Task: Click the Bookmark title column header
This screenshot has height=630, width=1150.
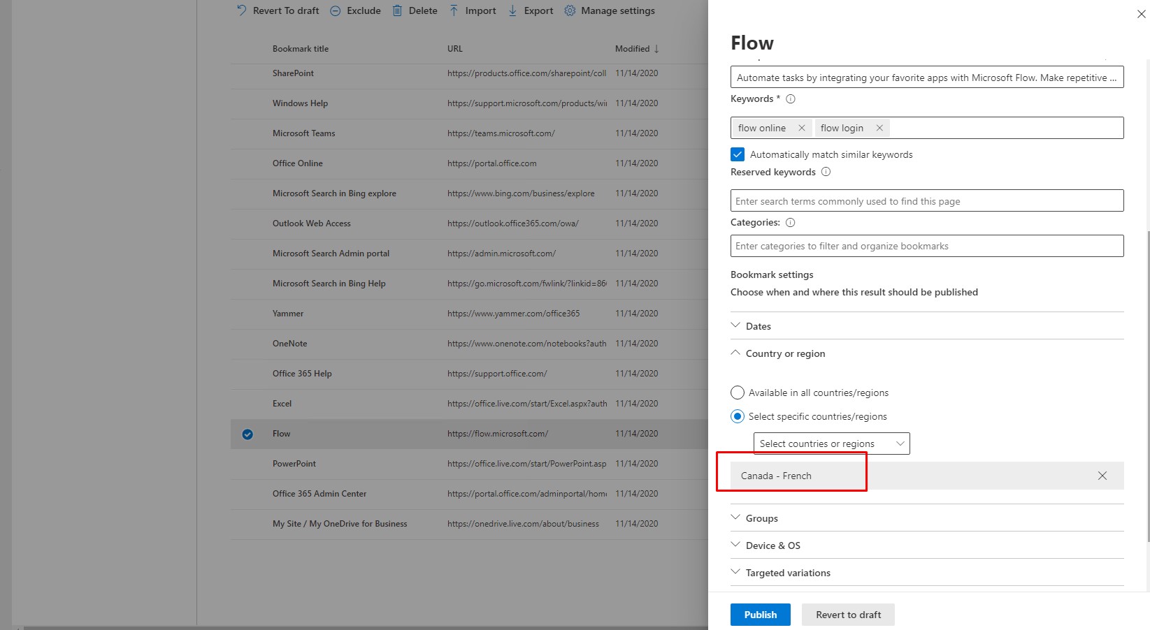Action: coord(301,49)
